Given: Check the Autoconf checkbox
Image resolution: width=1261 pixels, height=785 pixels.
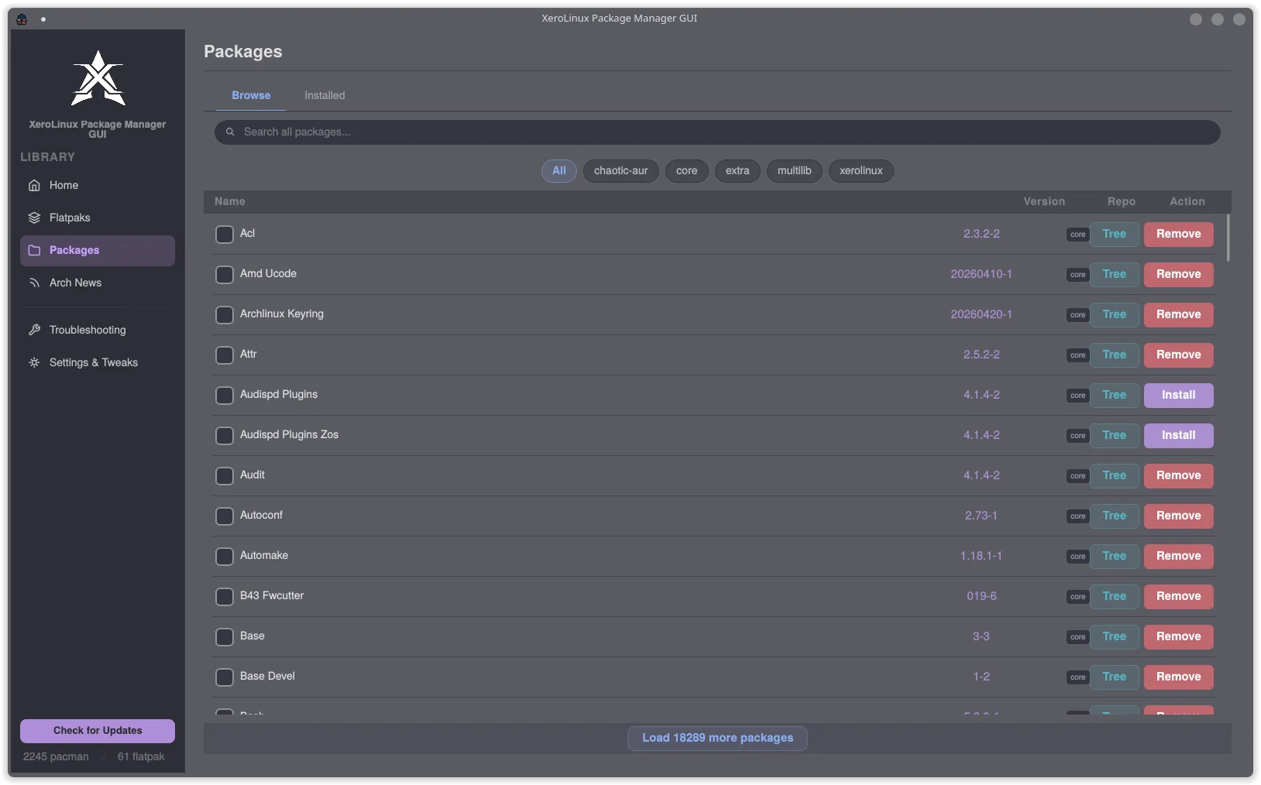Looking at the screenshot, I should [225, 516].
